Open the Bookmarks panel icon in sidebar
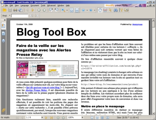Screen dimensions: 156x120 (3, 26)
